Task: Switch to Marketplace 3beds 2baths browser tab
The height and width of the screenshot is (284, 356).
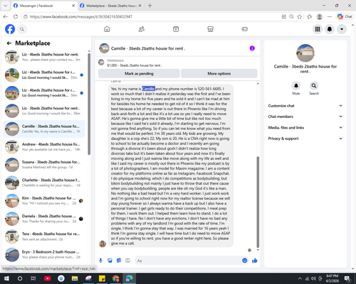Action: point(110,6)
